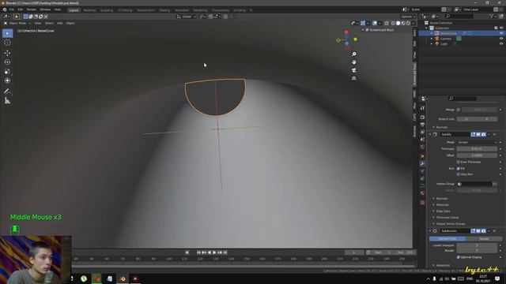Select the Transform tool

coord(7,80)
